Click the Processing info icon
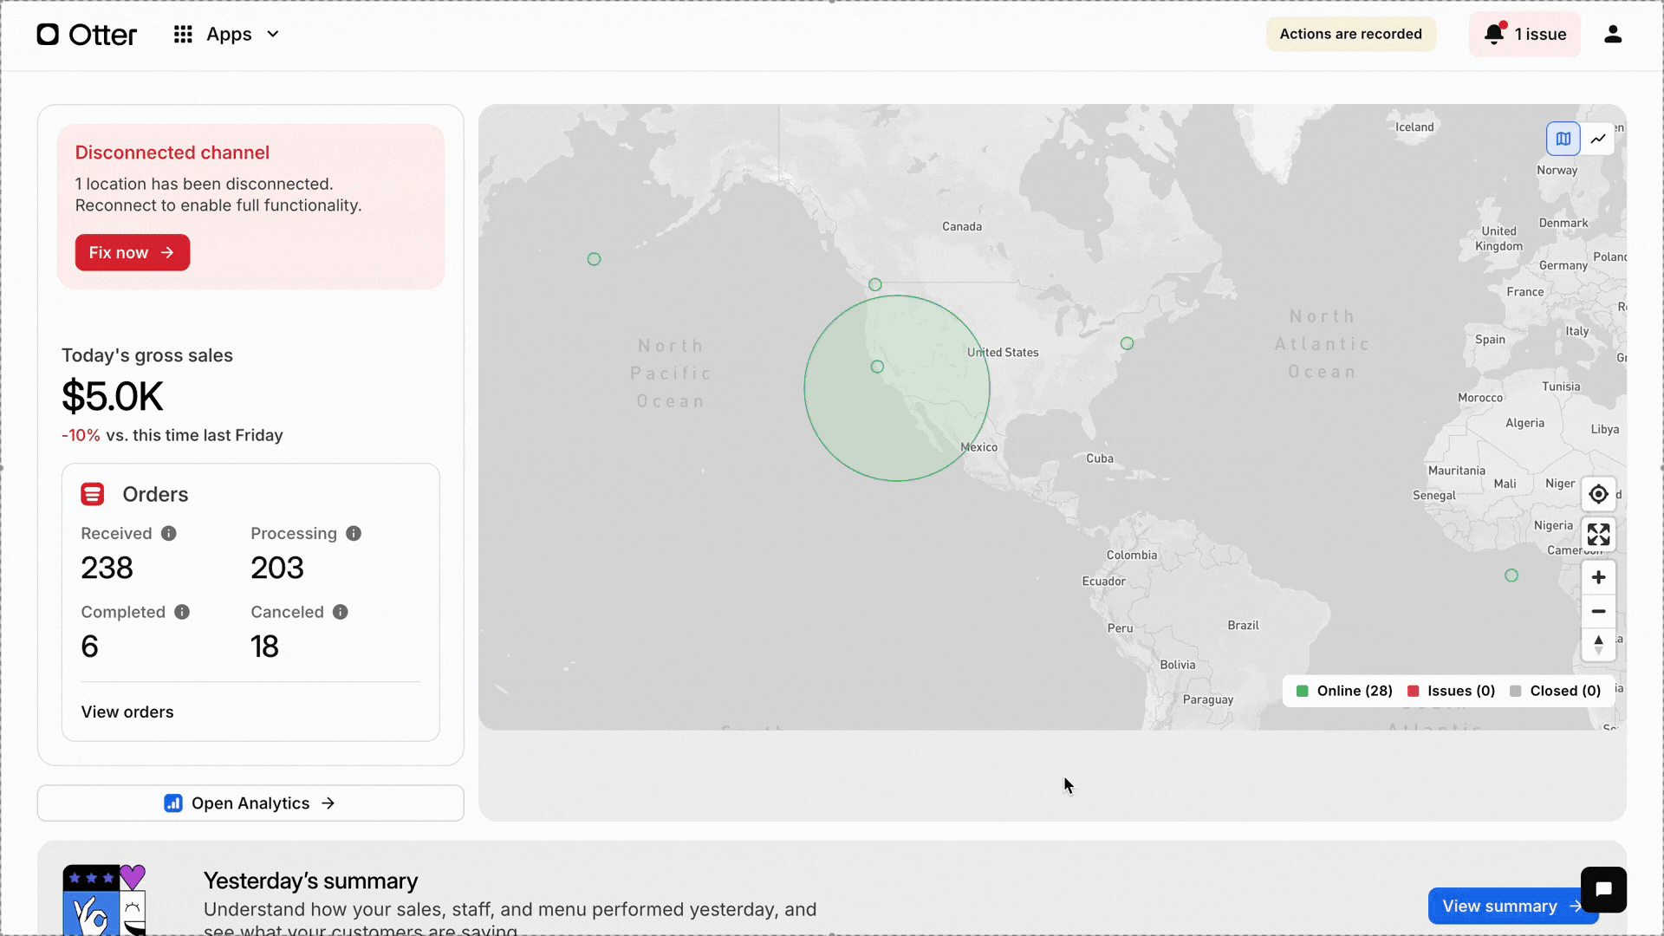This screenshot has width=1664, height=936. pyautogui.click(x=354, y=533)
